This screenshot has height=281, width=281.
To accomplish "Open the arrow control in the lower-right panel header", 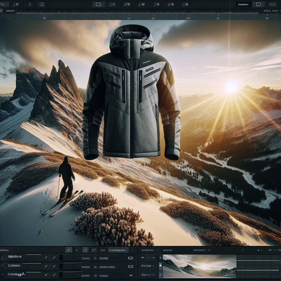I will (x=258, y=250).
